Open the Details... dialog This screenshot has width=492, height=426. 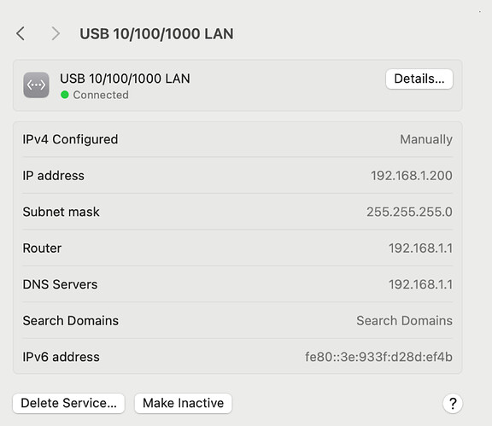point(419,79)
